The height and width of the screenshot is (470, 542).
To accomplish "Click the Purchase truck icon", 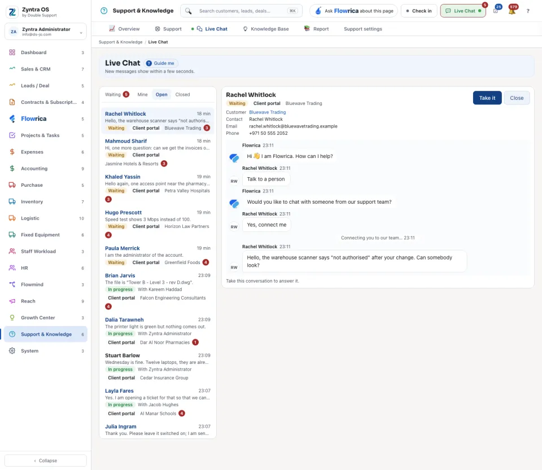I will click(12, 185).
